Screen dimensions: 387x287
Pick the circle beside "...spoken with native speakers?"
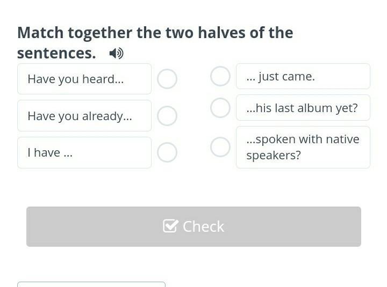[220, 147]
